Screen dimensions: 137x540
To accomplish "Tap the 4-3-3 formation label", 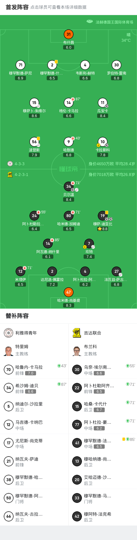I will coord(20,164).
